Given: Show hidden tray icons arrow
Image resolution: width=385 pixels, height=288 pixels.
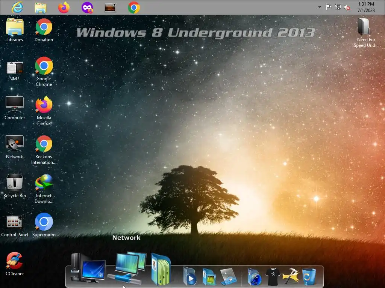Looking at the screenshot, I should [x=320, y=7].
